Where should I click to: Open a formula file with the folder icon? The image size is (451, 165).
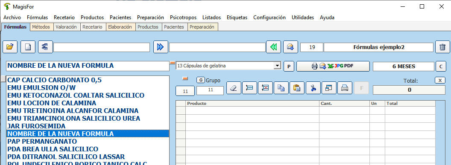(10, 47)
